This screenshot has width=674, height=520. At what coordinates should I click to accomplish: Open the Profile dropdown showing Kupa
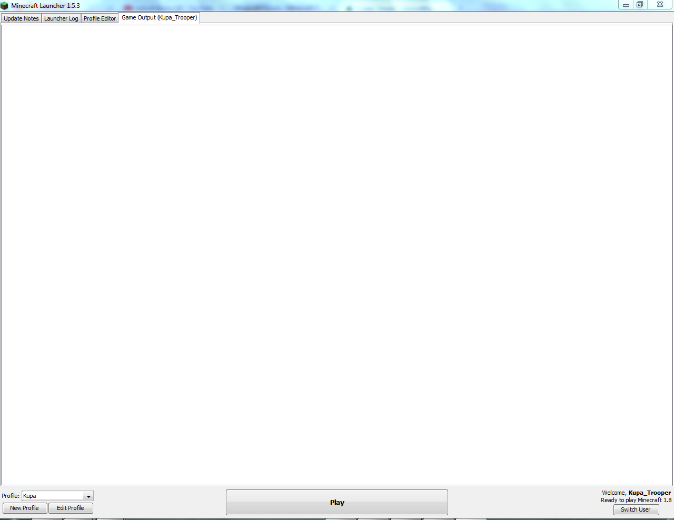pos(57,496)
